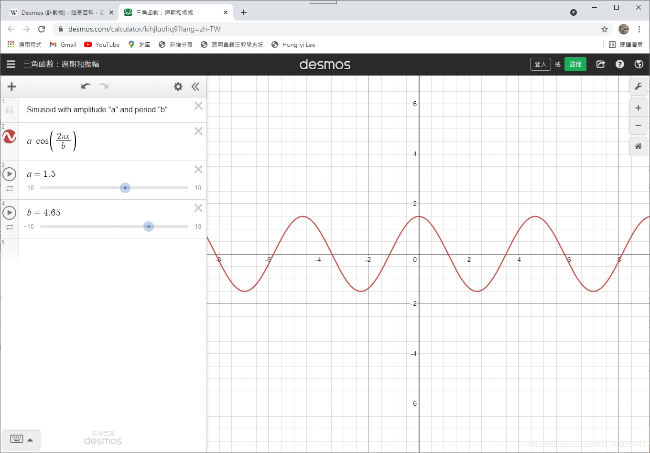Image resolution: width=650 pixels, height=453 pixels.
Task: Zoom in on the graph
Action: (x=638, y=108)
